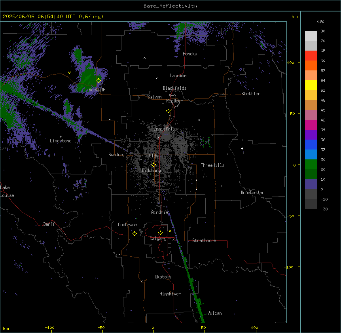This screenshot has width=341, height=333.
Task: Click the white plus marker west of Drumheller
Action: (242, 148)
